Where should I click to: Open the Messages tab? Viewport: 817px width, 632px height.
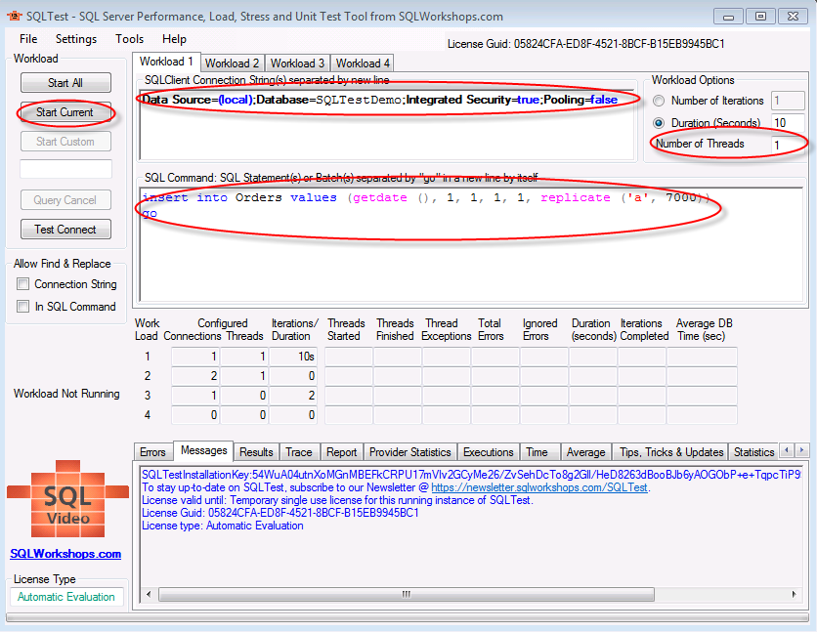[x=203, y=451]
